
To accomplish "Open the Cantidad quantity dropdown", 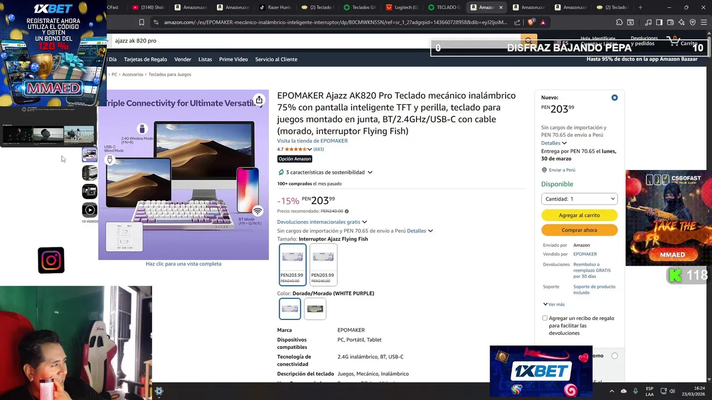I will tap(579, 199).
